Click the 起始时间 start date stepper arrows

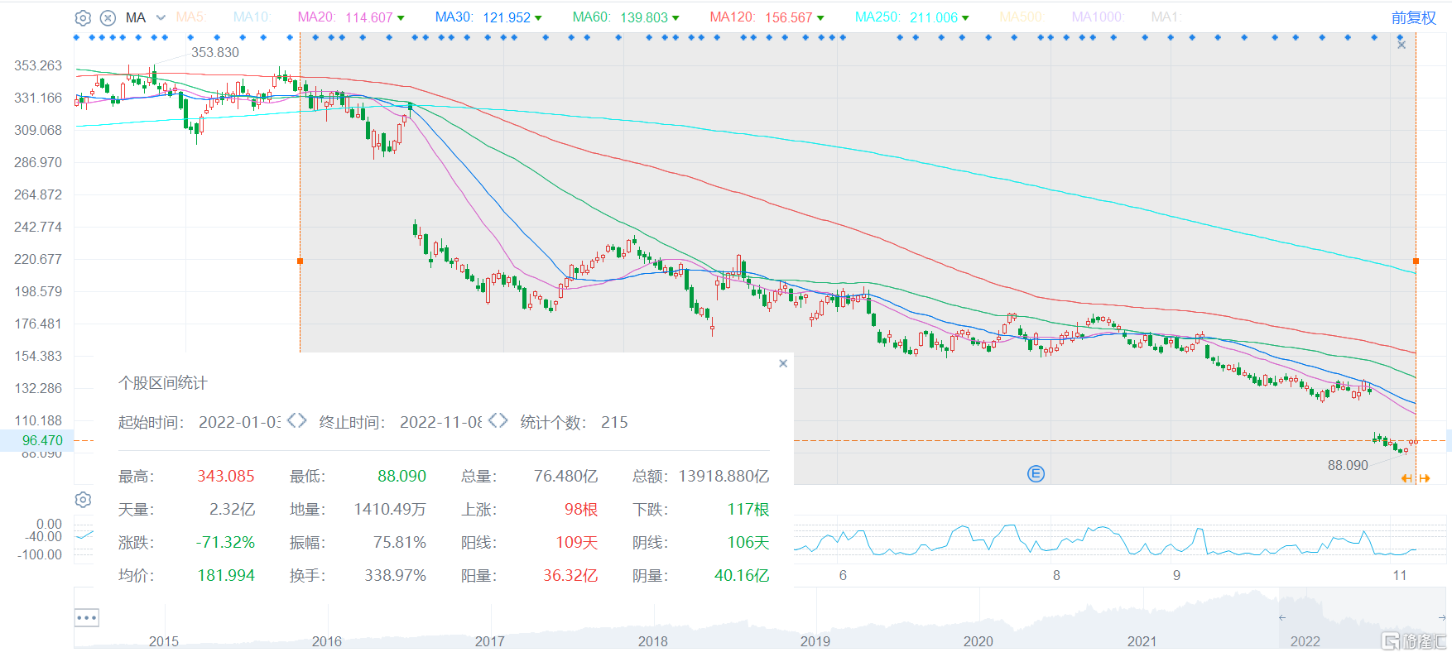coord(297,421)
